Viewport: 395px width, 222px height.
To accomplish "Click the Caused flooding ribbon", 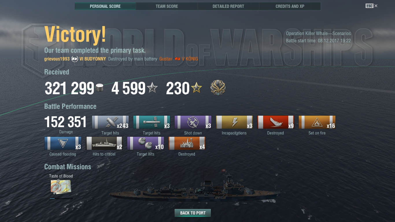I will [x=63, y=143].
